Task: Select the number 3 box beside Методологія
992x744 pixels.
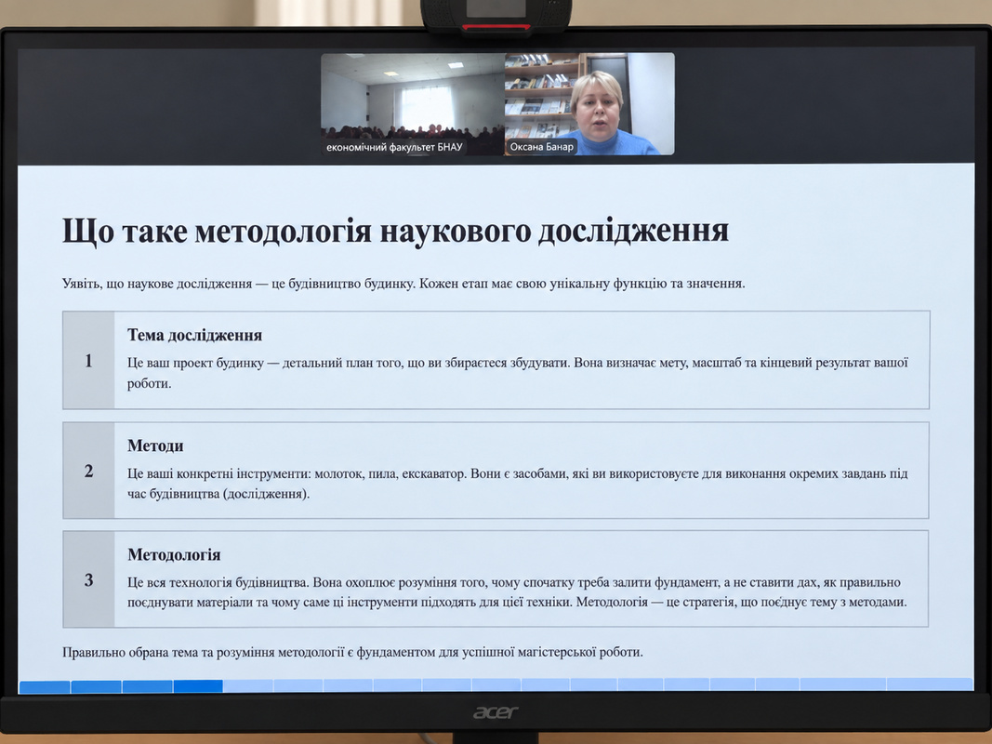Action: click(x=88, y=579)
